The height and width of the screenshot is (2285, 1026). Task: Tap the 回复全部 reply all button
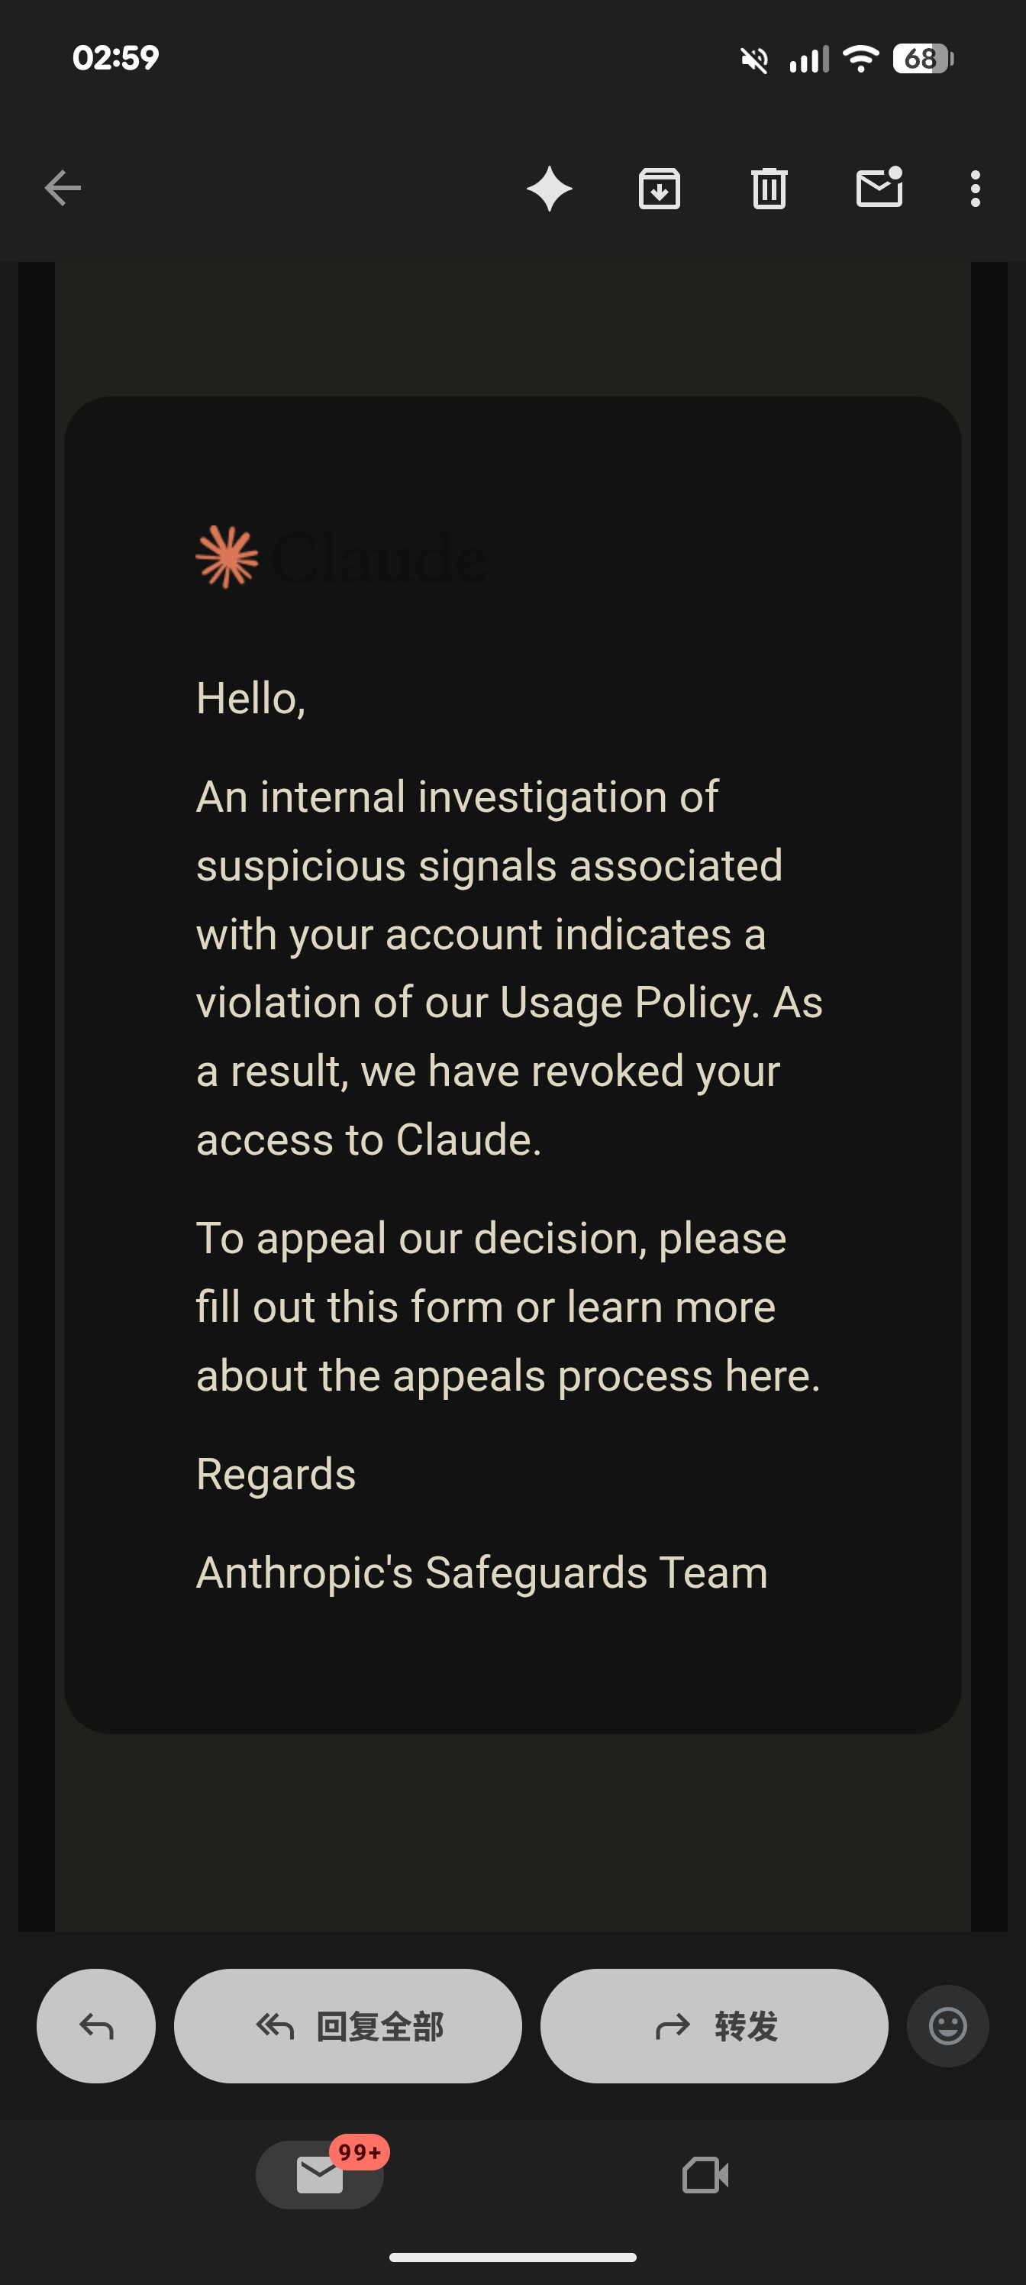pos(347,2026)
